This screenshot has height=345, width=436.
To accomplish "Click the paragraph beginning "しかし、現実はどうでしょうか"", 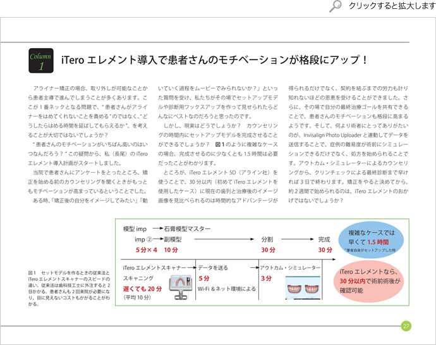I will tap(218, 144).
